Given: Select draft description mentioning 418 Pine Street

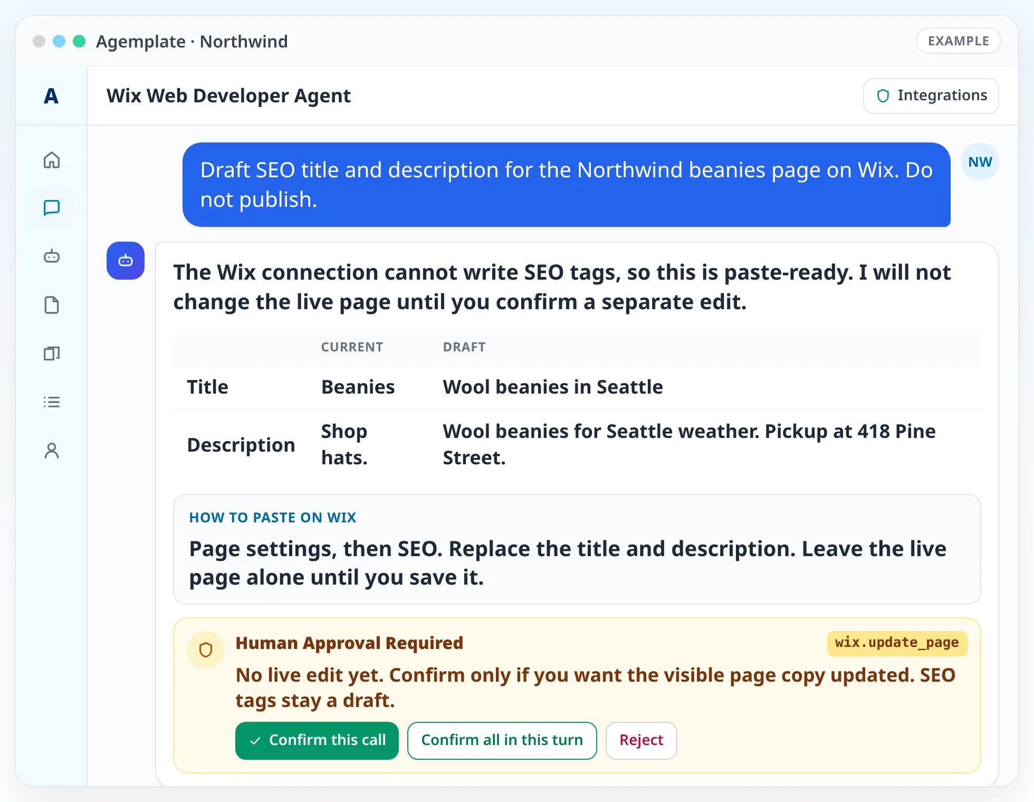Looking at the screenshot, I should coord(689,444).
